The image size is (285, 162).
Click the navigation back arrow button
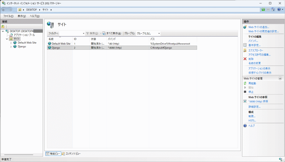[4, 10]
